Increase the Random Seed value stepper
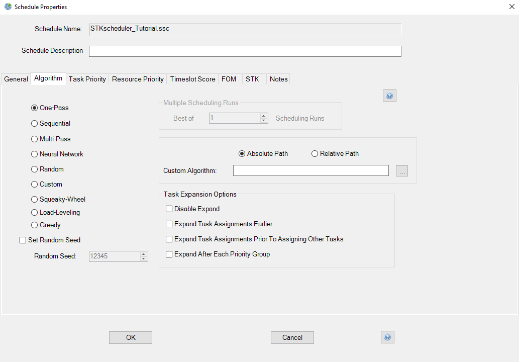This screenshot has height=362, width=519. 144,254
